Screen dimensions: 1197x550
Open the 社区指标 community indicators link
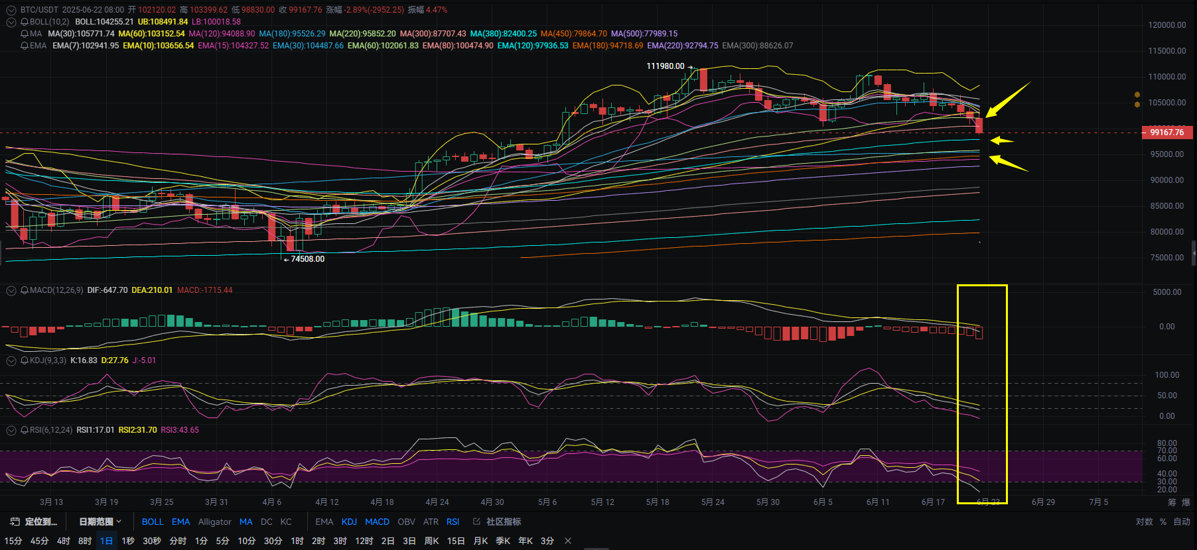pyautogui.click(x=497, y=522)
